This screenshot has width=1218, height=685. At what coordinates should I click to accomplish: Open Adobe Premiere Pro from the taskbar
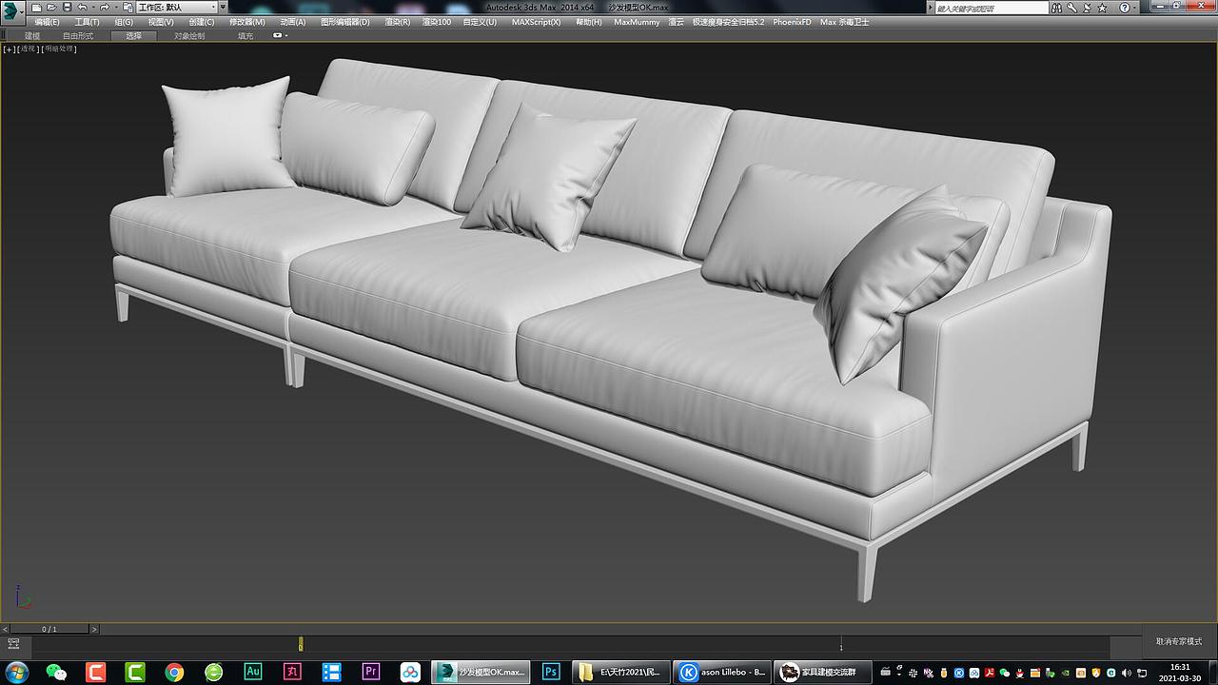click(371, 673)
